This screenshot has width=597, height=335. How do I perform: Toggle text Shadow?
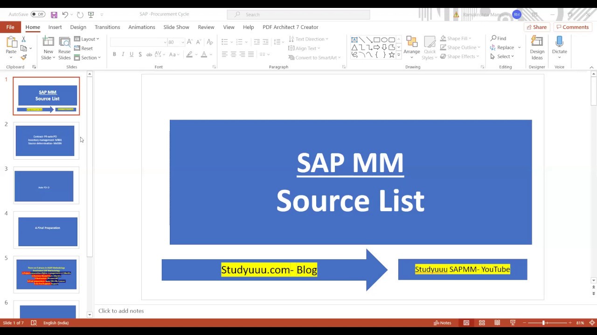[x=140, y=54]
